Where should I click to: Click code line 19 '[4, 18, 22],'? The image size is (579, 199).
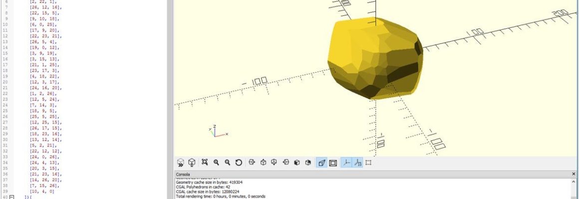click(x=44, y=77)
